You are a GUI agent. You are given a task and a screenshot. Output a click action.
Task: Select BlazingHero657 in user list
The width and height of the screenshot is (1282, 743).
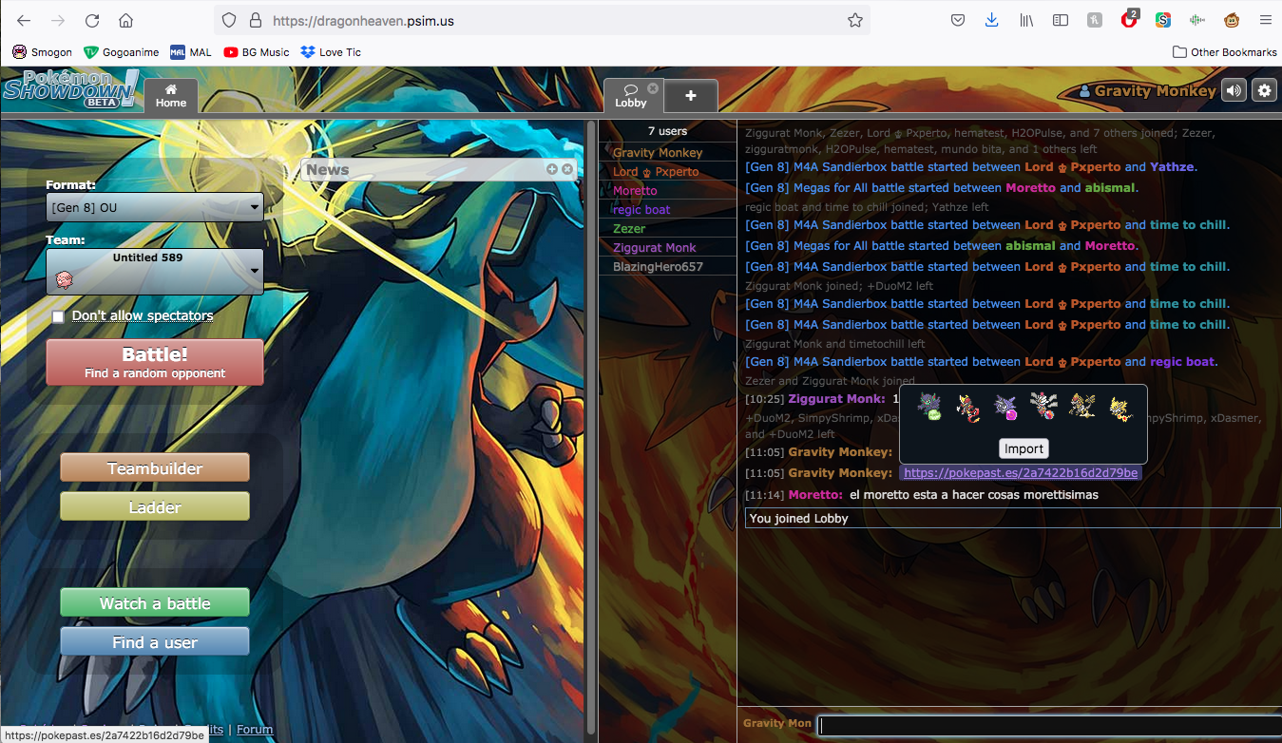click(x=667, y=267)
